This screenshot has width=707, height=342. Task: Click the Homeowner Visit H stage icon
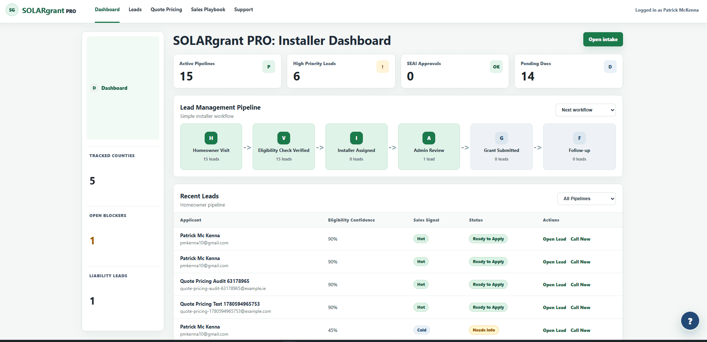pyautogui.click(x=211, y=138)
